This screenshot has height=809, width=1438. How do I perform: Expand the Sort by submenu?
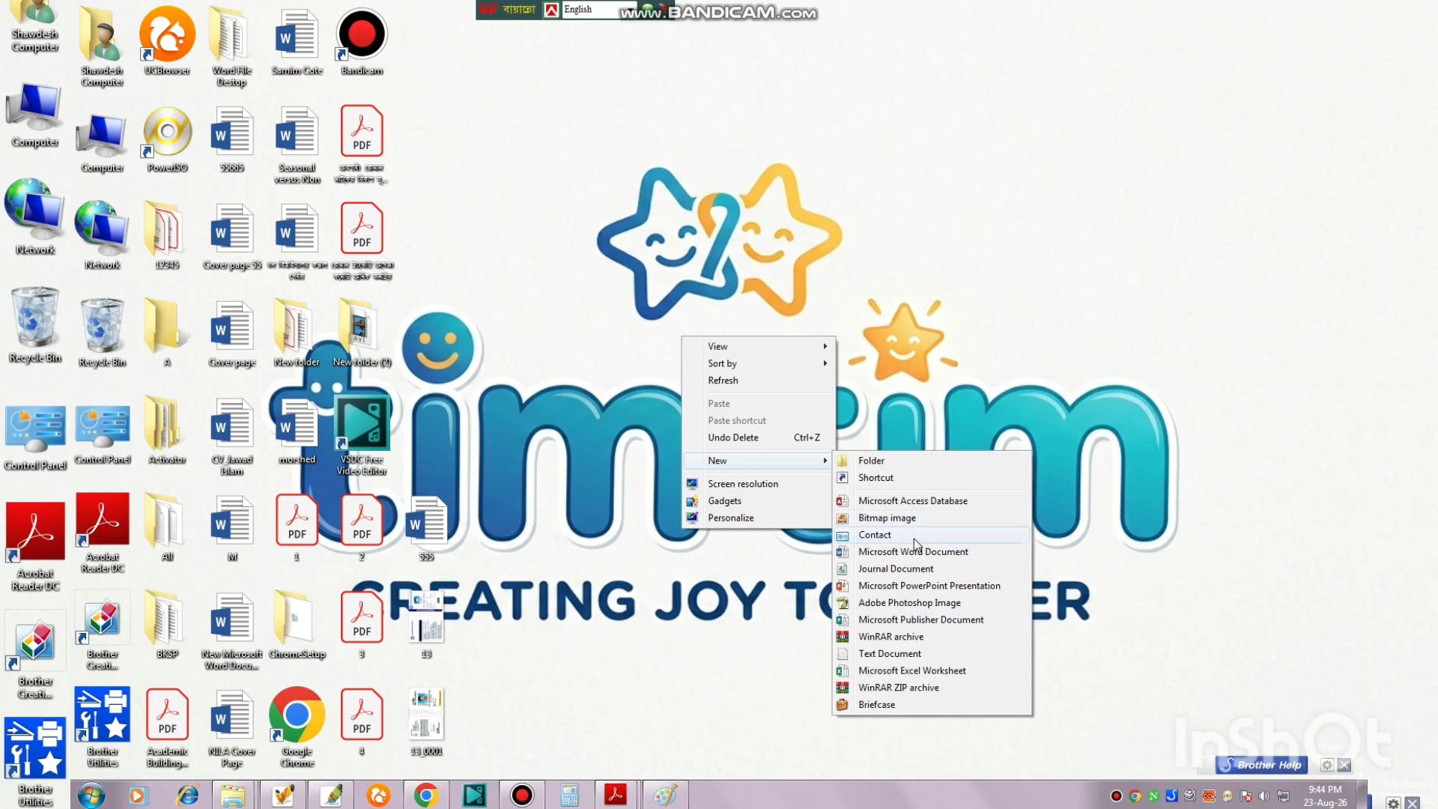click(x=759, y=363)
